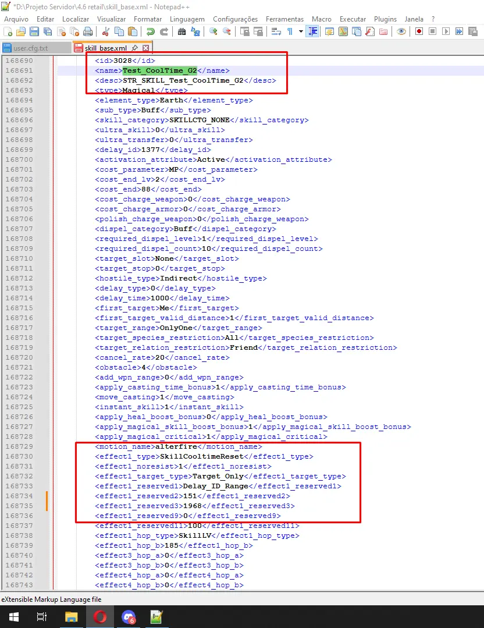Save the current file with toolbar icon

pos(34,31)
